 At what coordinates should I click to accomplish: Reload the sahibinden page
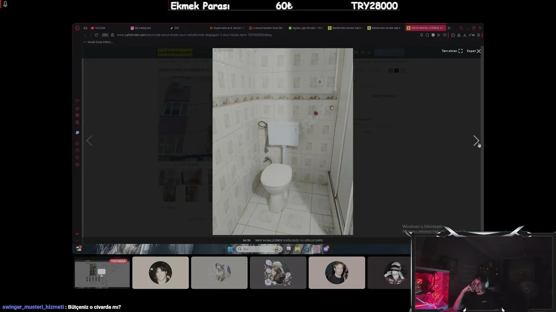coord(96,35)
